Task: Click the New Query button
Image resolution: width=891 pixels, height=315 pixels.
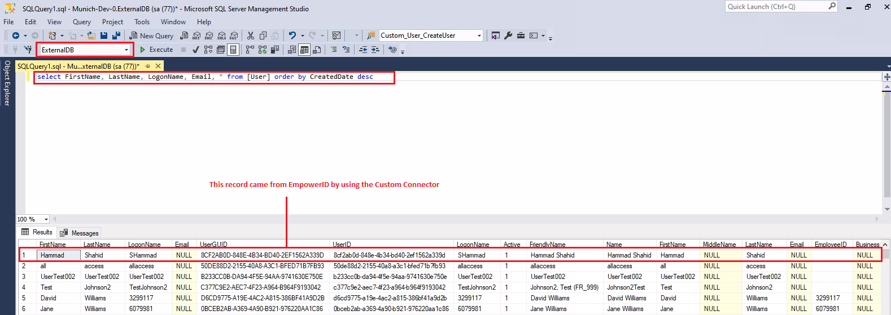Action: point(151,36)
